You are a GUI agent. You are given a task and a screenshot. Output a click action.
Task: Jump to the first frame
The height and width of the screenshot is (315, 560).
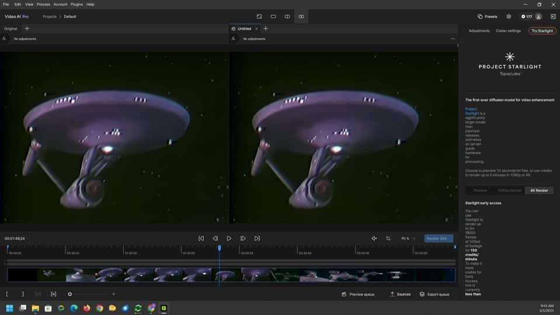click(x=201, y=239)
